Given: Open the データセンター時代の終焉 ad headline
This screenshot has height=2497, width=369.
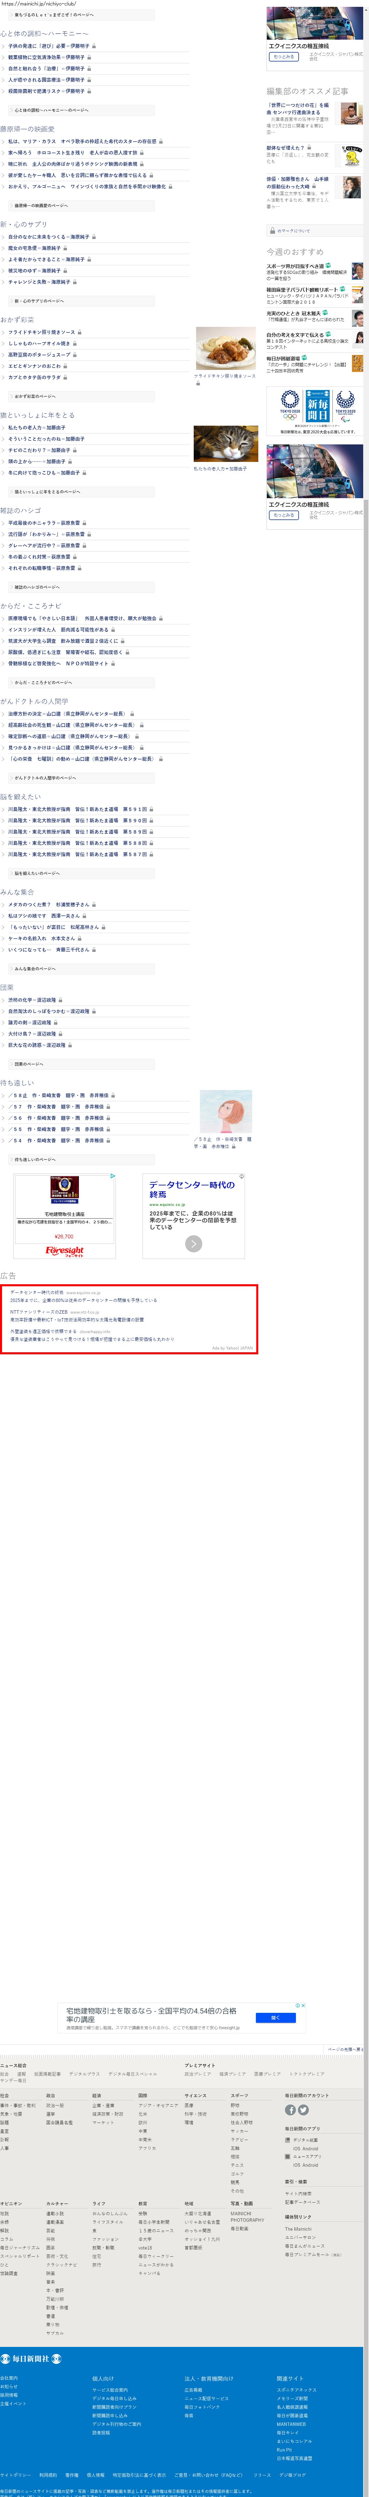Looking at the screenshot, I should point(192,1190).
